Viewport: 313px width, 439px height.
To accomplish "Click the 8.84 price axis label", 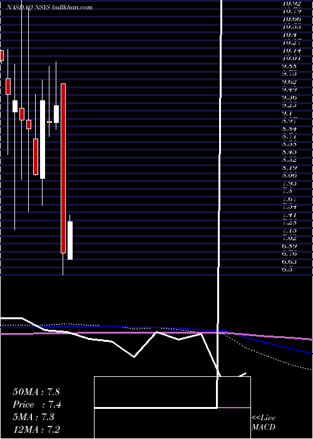I will point(290,129).
